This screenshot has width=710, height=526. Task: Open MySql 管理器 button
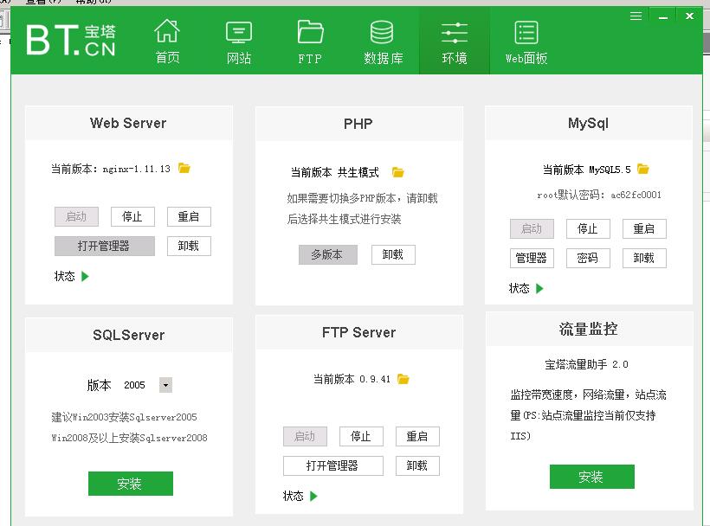pos(532,259)
